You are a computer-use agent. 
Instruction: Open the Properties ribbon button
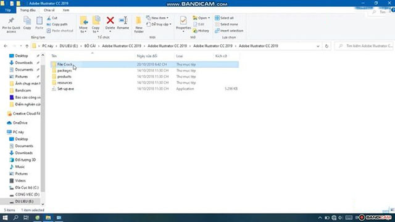click(x=183, y=24)
